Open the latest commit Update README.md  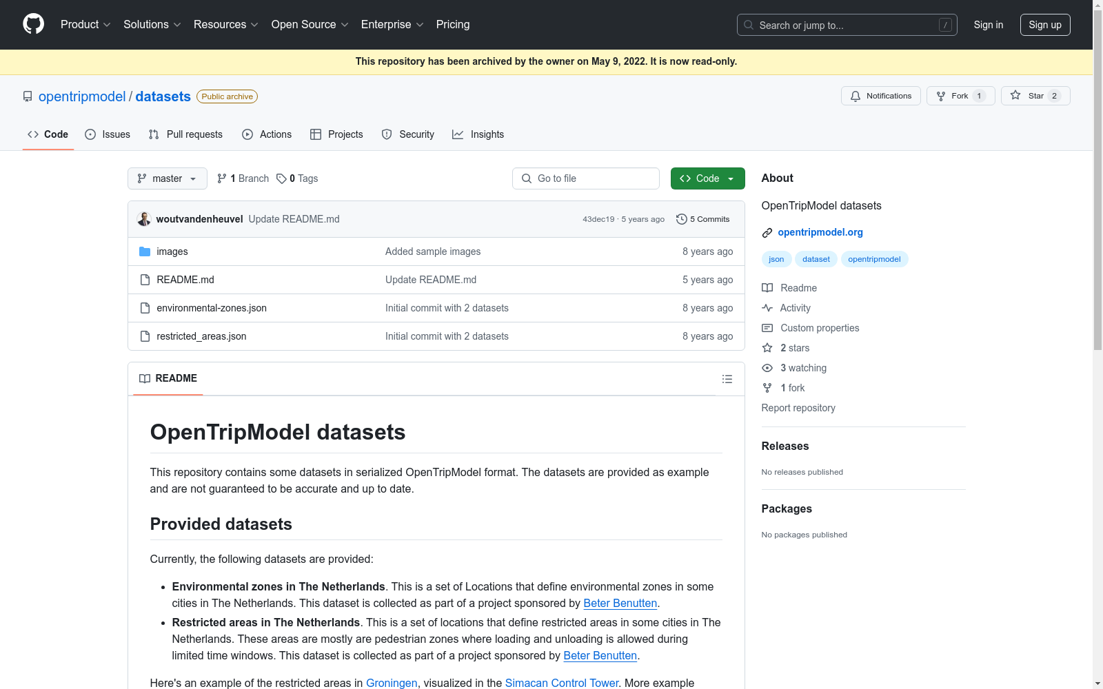click(294, 219)
